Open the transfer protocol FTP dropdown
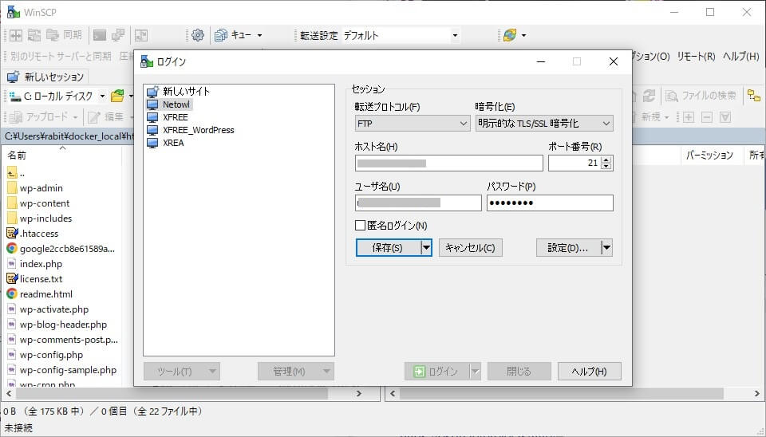Image resolution: width=766 pixels, height=437 pixels. coord(413,124)
